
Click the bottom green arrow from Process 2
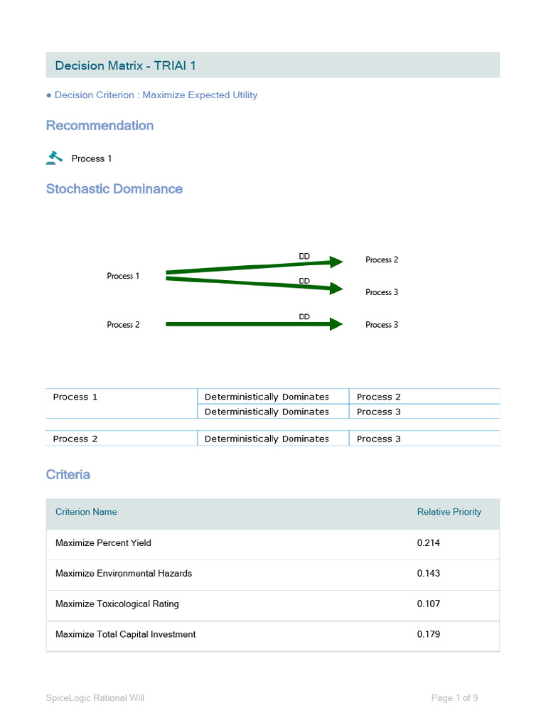[x=249, y=324]
